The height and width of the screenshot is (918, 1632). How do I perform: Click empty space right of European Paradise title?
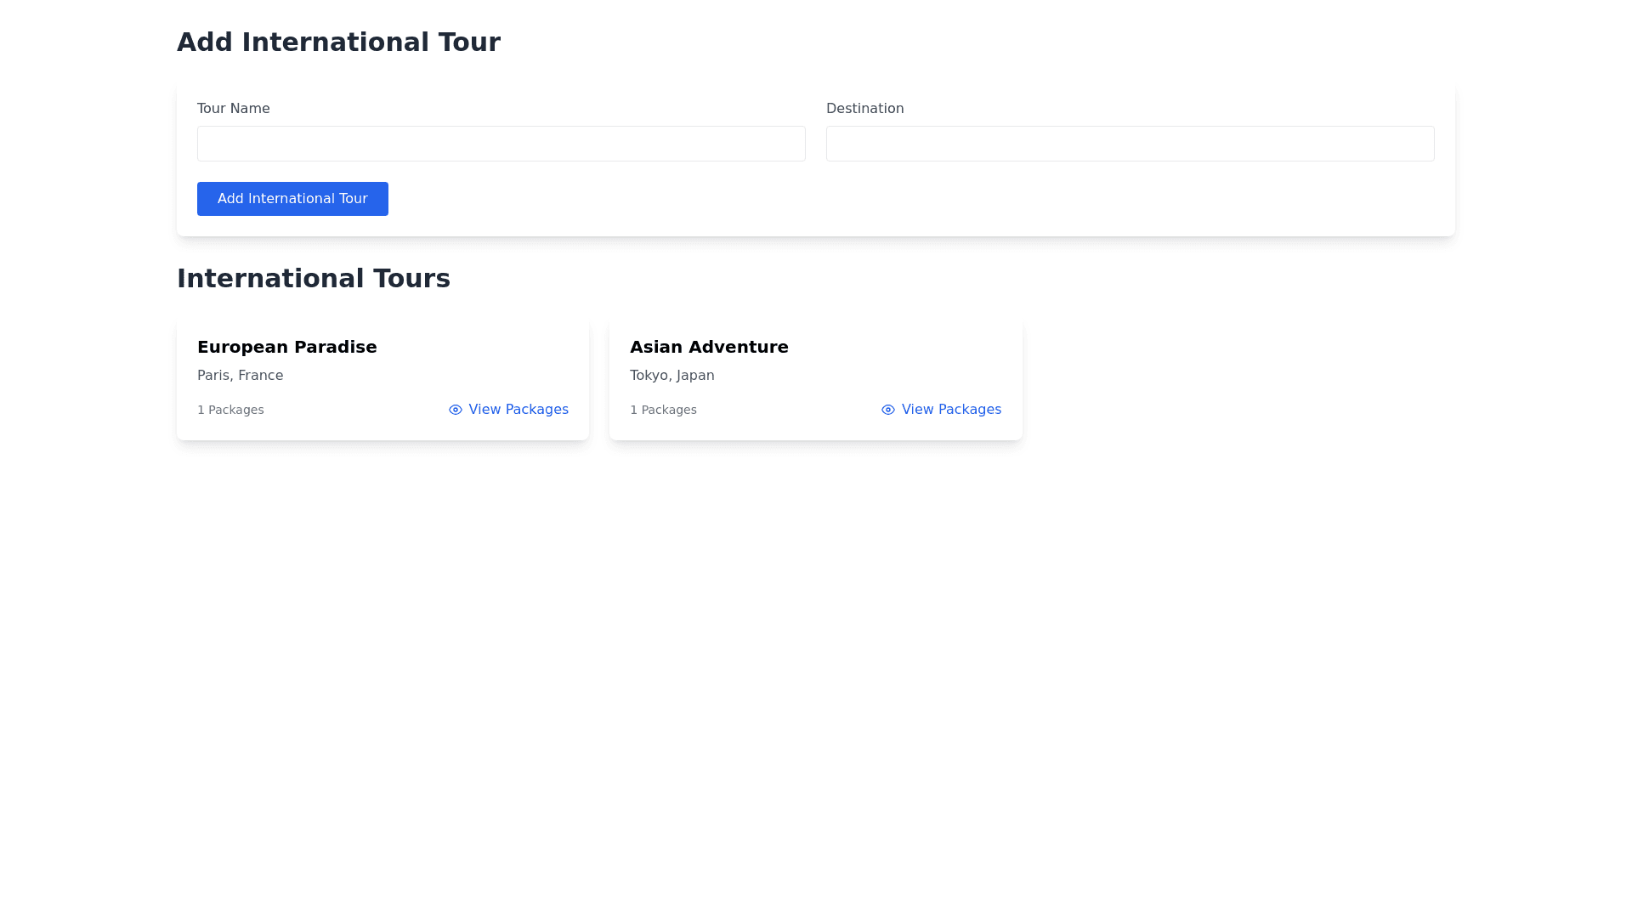[x=484, y=347]
